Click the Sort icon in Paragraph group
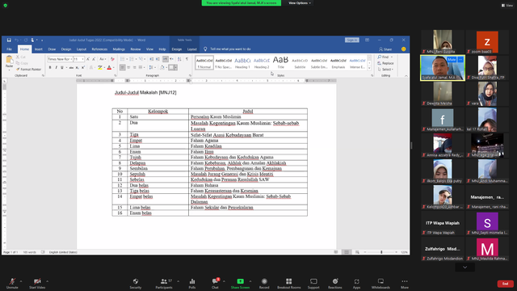 (x=179, y=59)
